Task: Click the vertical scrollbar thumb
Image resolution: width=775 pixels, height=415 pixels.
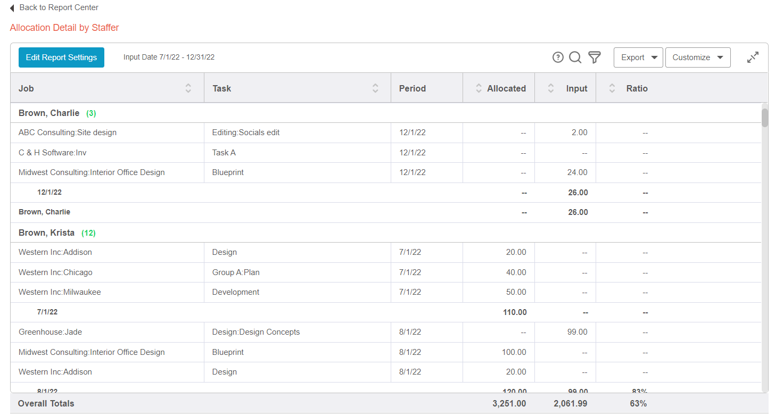Action: [x=765, y=118]
